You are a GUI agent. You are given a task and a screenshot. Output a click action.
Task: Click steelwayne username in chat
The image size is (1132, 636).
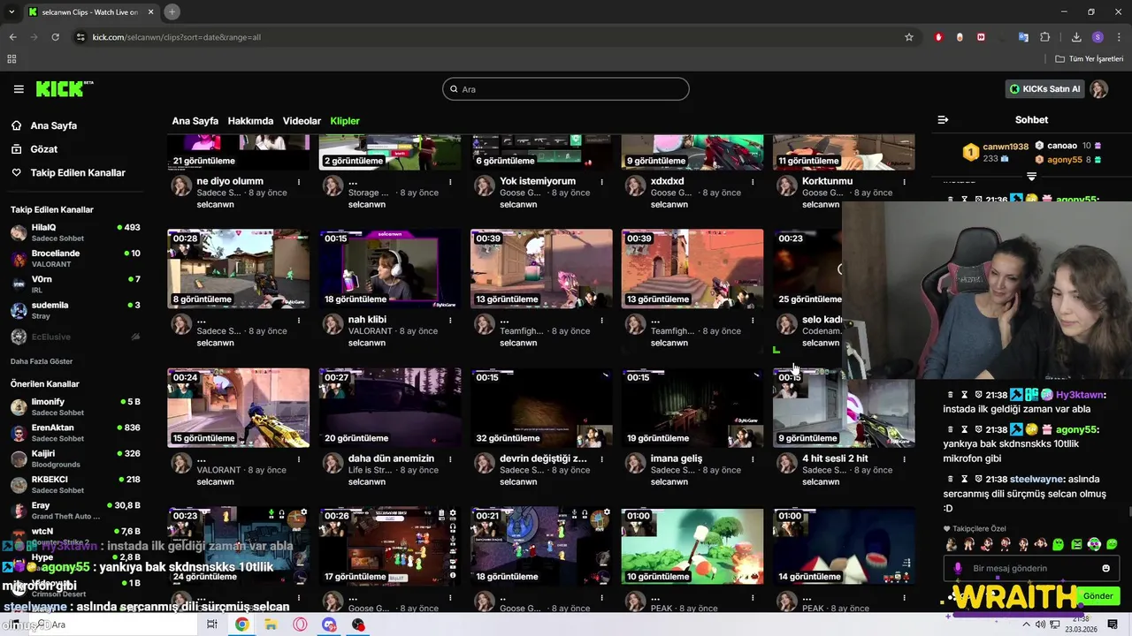click(1036, 479)
